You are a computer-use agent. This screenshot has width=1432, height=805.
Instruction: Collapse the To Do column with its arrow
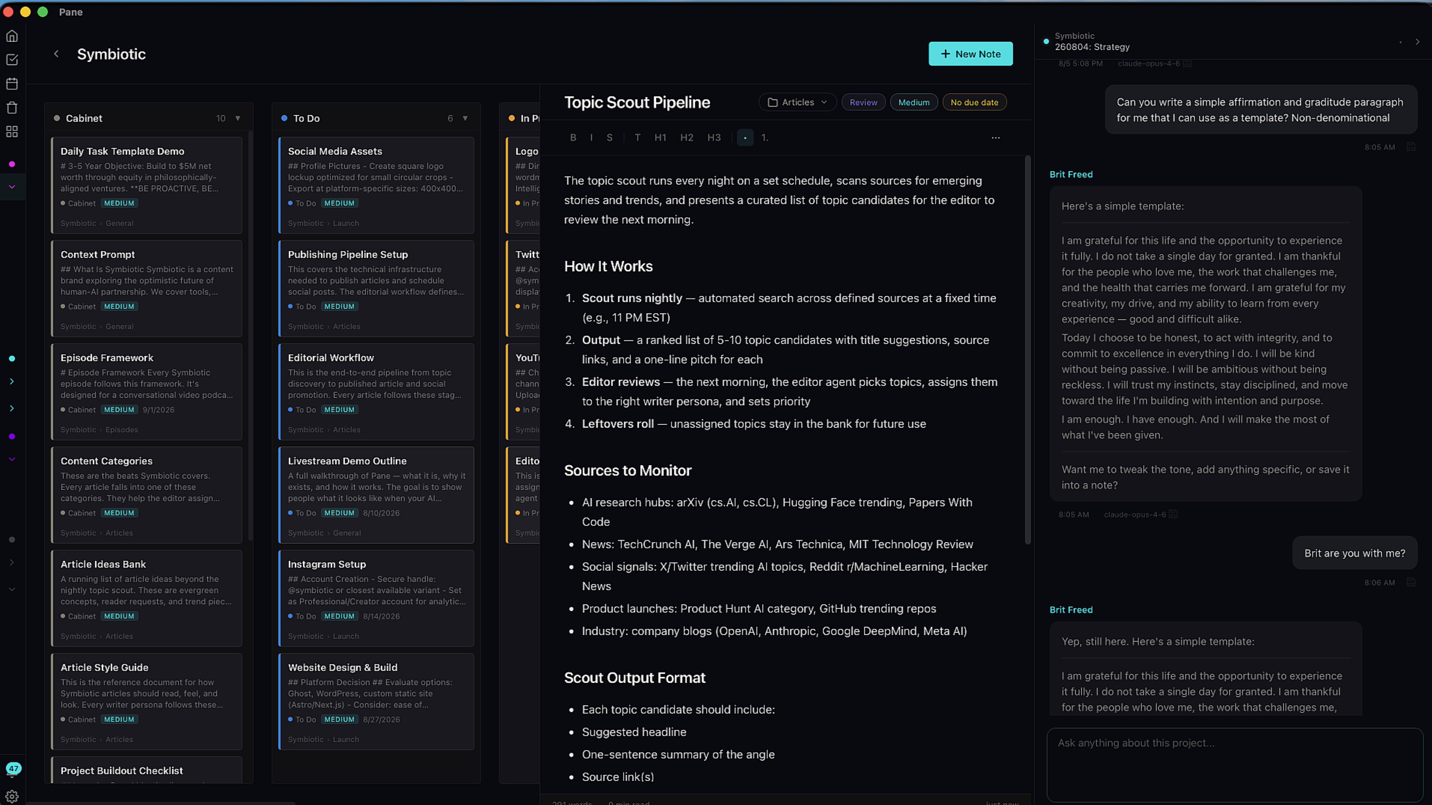click(465, 118)
